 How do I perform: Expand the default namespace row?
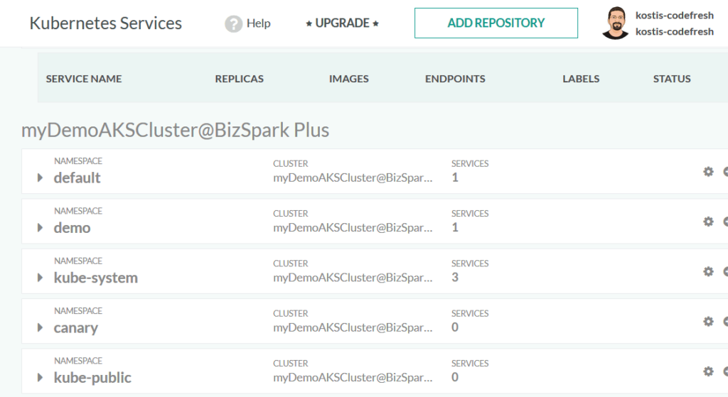[x=41, y=178]
